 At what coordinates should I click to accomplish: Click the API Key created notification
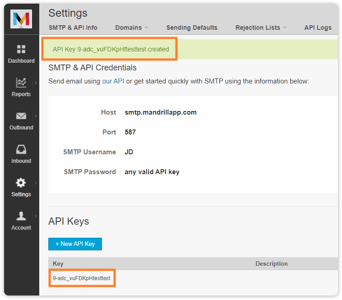(111, 49)
